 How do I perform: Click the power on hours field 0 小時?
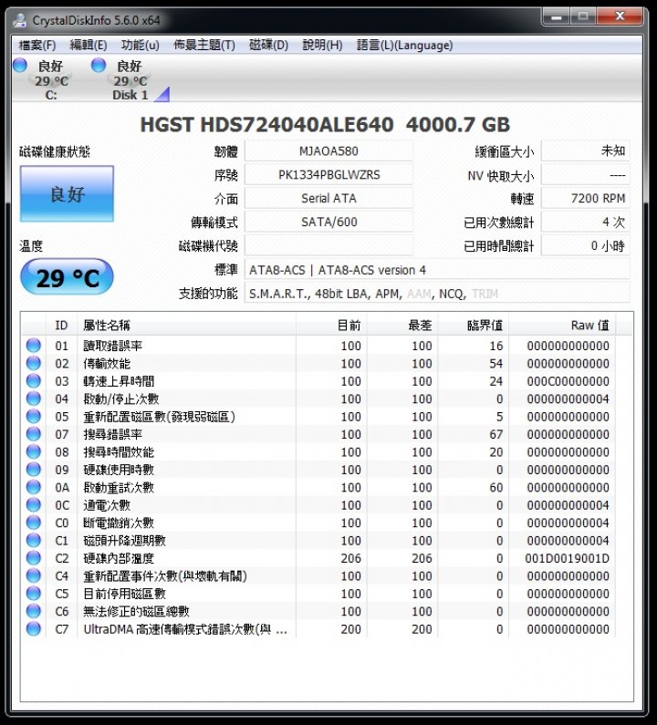(585, 245)
